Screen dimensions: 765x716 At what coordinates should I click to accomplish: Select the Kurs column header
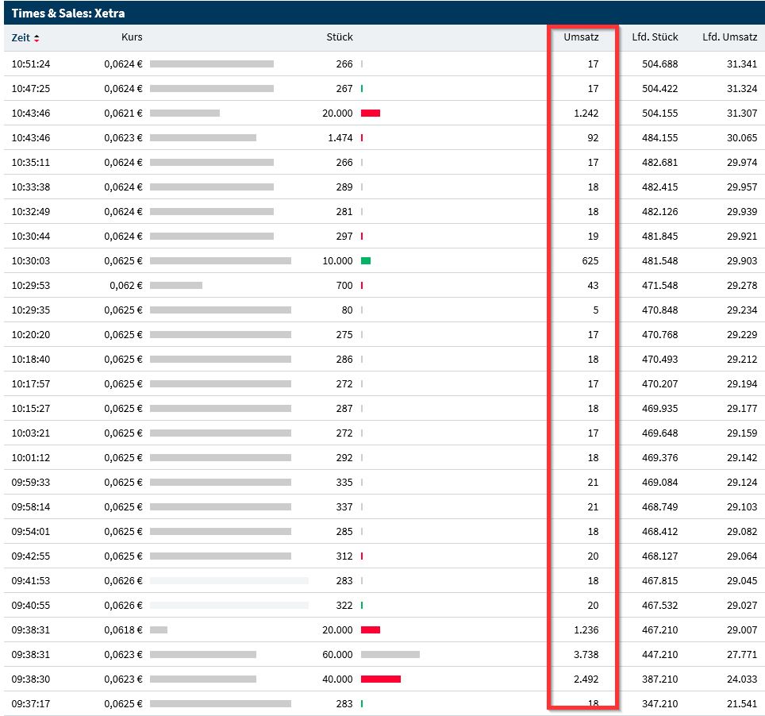point(132,37)
